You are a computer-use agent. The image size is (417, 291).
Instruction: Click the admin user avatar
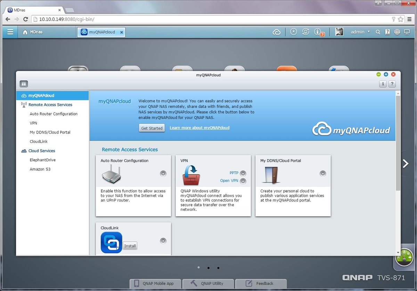pos(340,32)
